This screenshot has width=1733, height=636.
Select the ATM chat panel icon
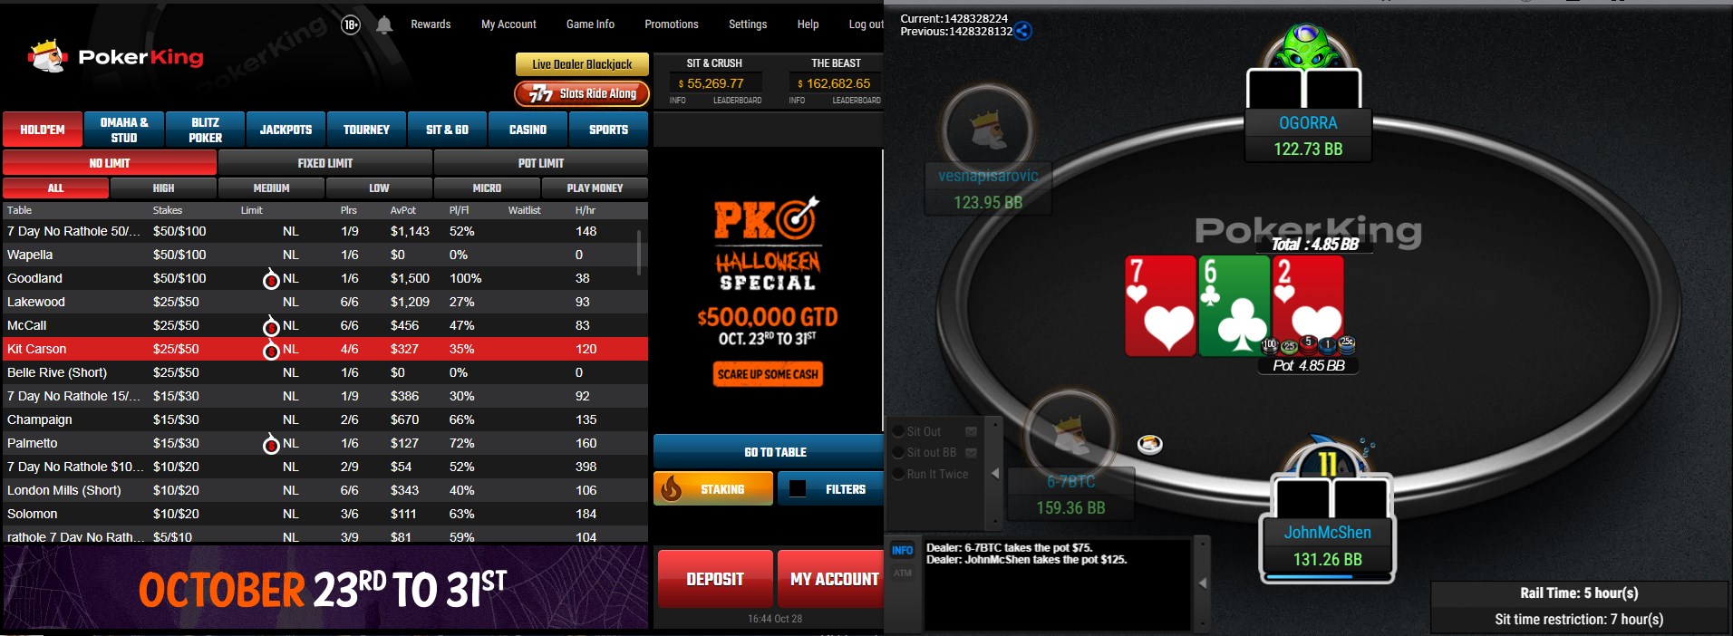coord(903,573)
